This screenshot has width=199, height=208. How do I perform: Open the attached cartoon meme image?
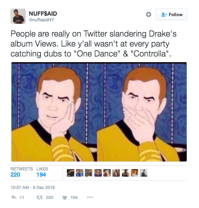coord(99,112)
